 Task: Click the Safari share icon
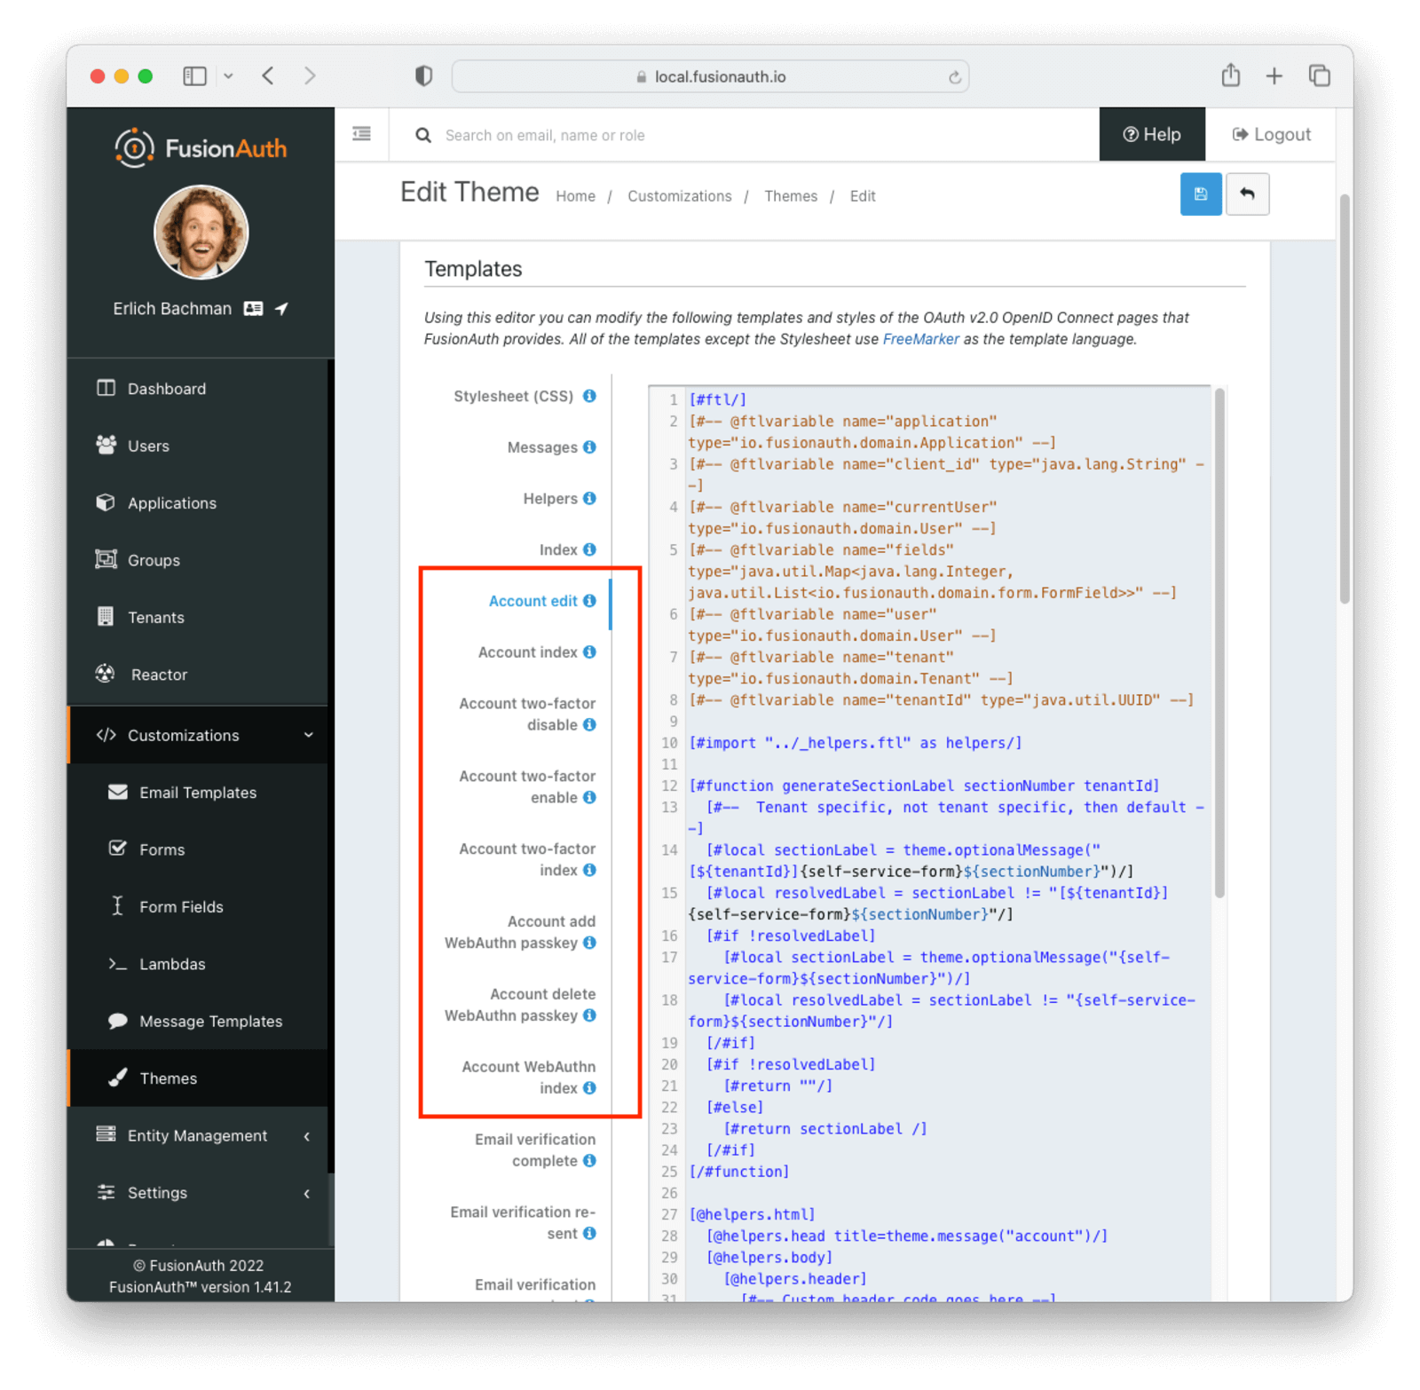tap(1230, 75)
